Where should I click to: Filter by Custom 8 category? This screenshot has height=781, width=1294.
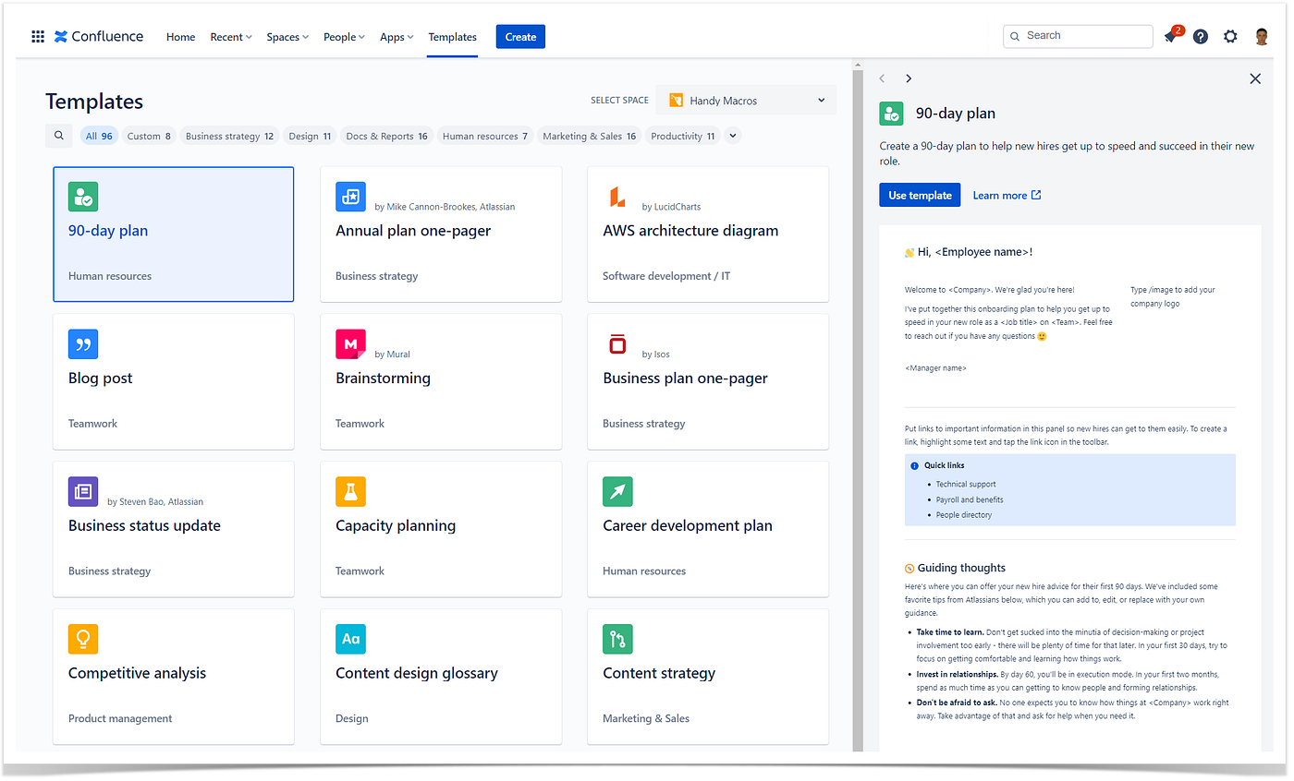click(x=149, y=136)
